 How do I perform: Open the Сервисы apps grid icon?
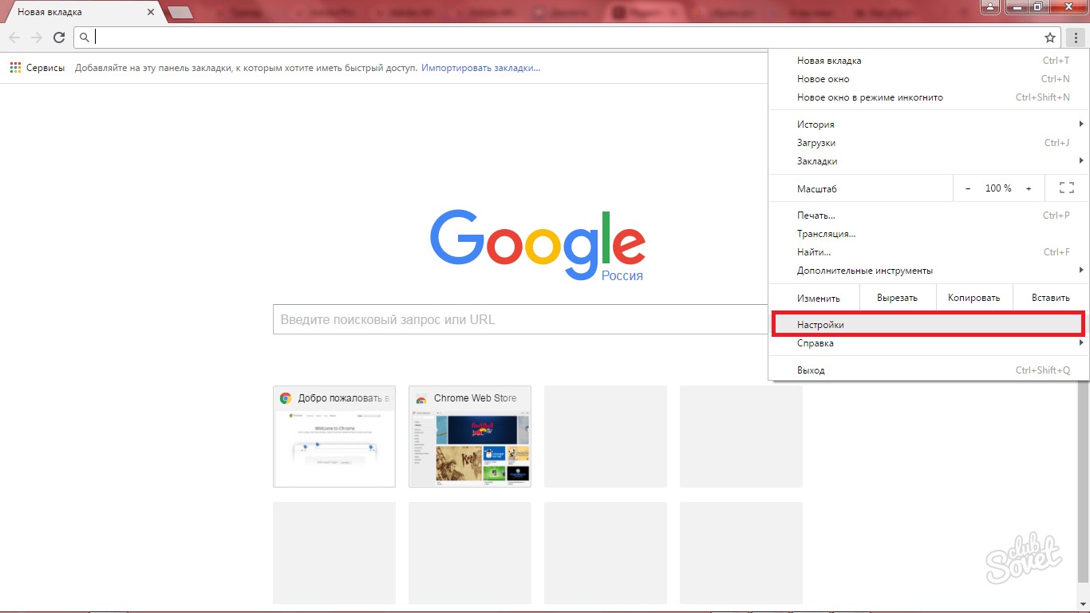pos(15,68)
